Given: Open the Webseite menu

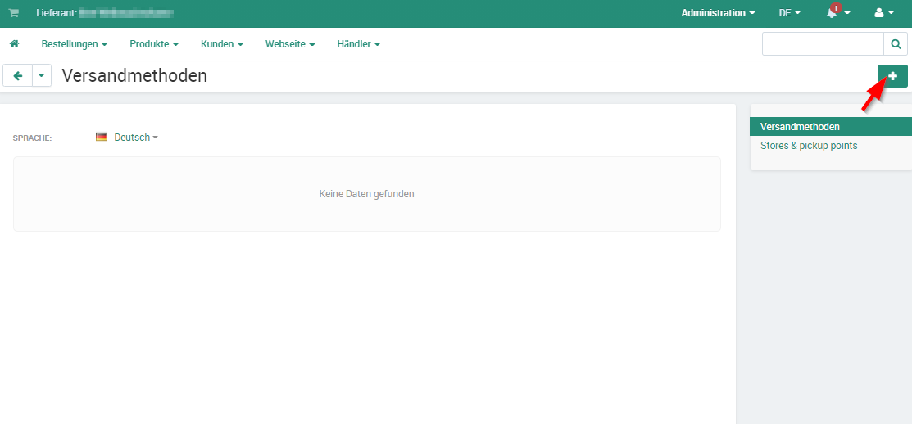Looking at the screenshot, I should tap(290, 44).
